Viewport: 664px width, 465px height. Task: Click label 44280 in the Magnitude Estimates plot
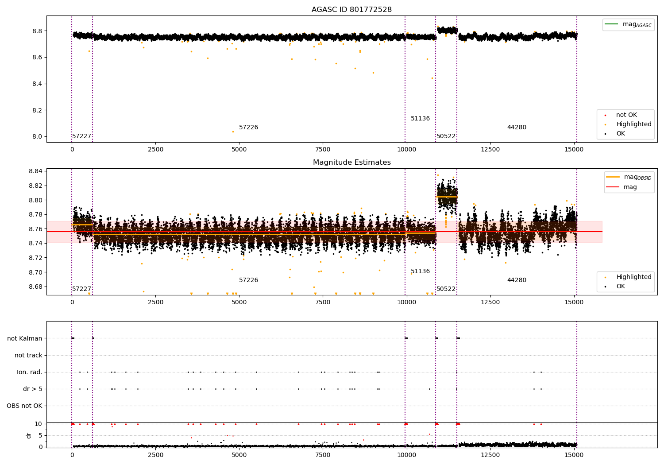[x=517, y=280]
